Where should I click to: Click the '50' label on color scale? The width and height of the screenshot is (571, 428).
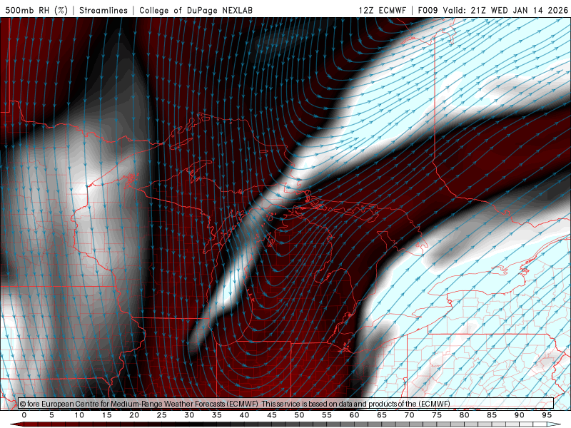click(x=299, y=415)
